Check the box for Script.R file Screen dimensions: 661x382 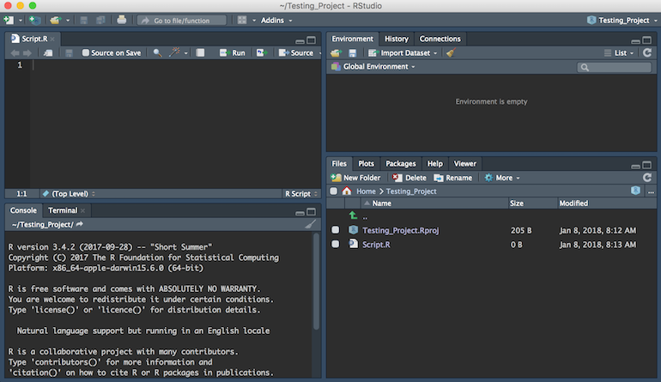335,244
